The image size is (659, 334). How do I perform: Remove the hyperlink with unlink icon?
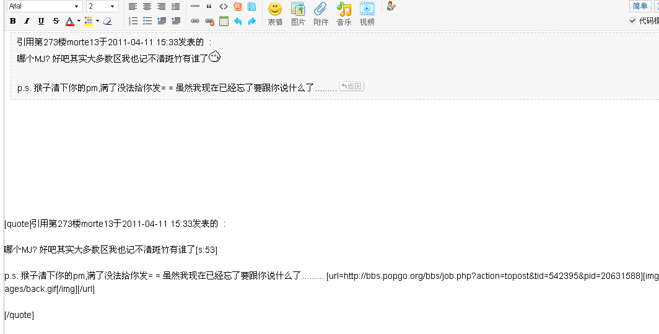click(209, 21)
